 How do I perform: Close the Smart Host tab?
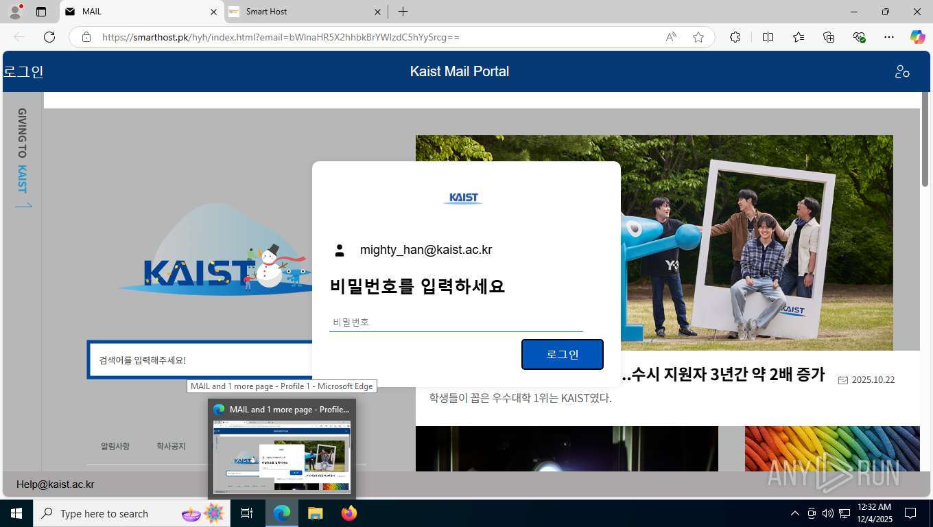point(377,12)
